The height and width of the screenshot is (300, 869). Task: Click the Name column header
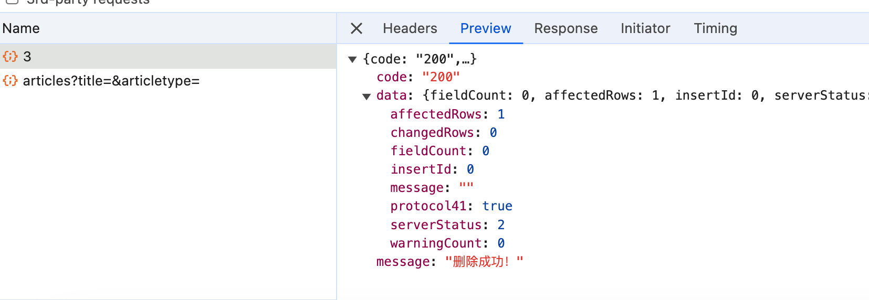[x=21, y=28]
